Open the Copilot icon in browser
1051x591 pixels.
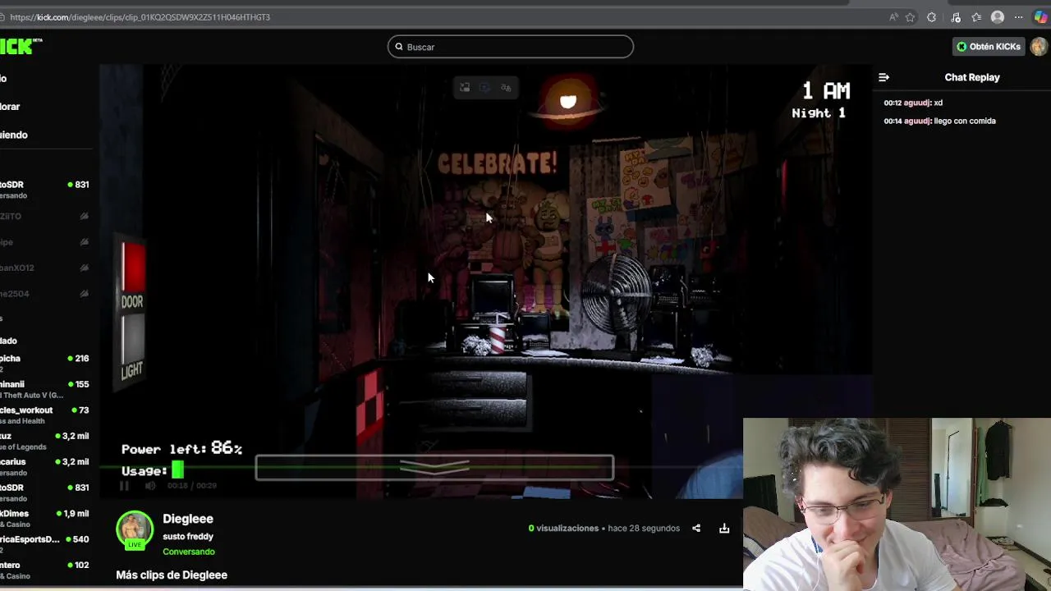coord(1040,17)
